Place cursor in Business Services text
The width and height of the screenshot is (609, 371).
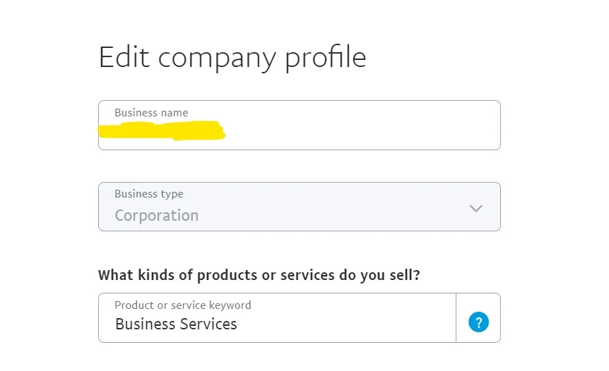[176, 324]
